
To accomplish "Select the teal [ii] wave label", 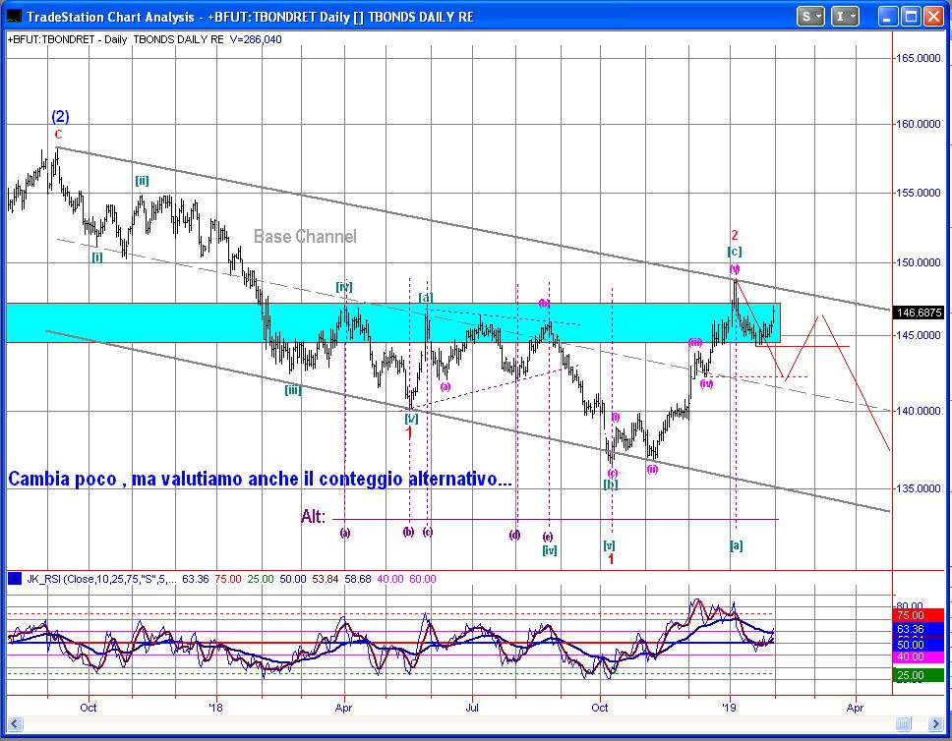I will coord(142,181).
